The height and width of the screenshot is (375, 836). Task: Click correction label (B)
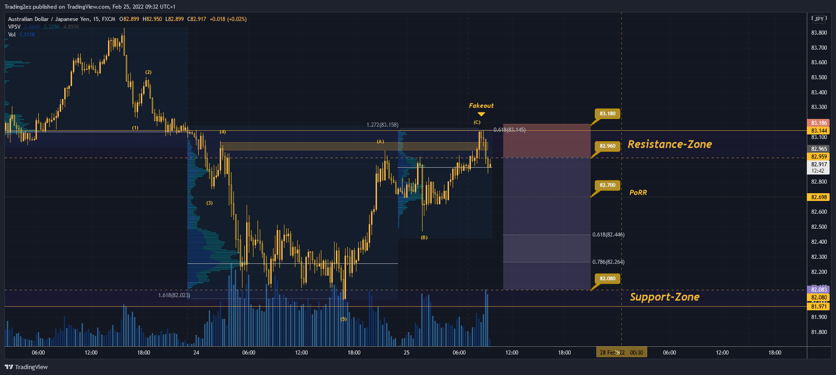point(424,238)
